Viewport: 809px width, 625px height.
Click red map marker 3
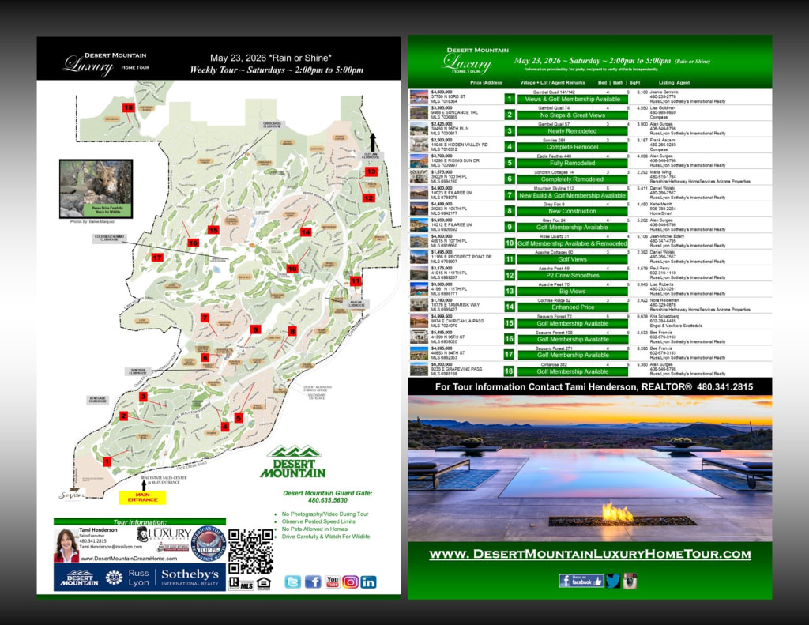144,397
